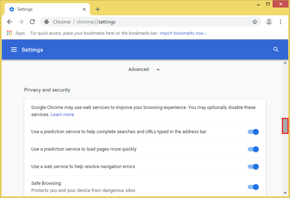Open the Learn more link
The height and width of the screenshot is (198, 290).
(62, 115)
